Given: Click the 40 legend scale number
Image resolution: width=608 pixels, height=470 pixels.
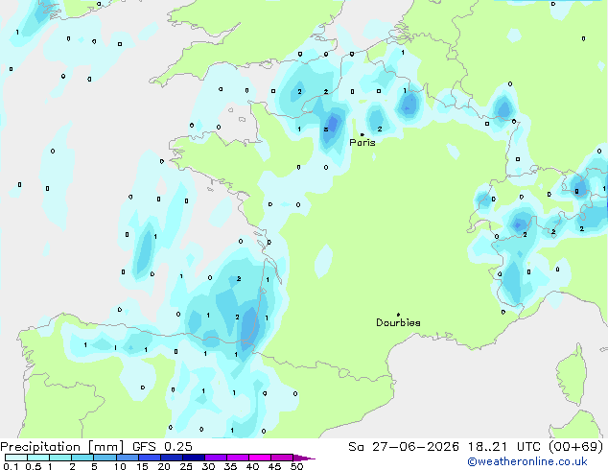Looking at the screenshot, I should (x=252, y=466).
